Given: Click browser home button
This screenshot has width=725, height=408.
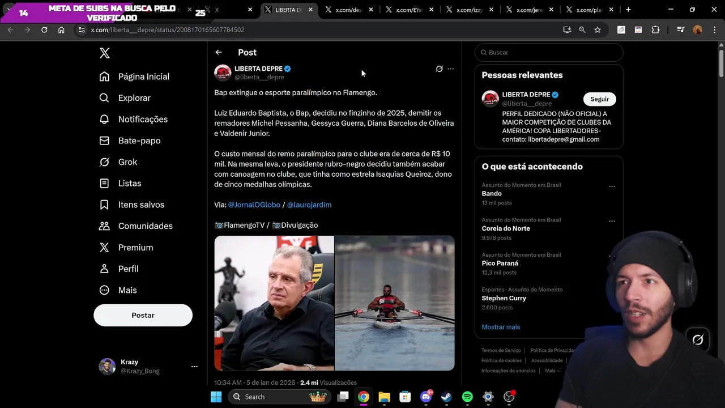Looking at the screenshot, I should click(61, 29).
